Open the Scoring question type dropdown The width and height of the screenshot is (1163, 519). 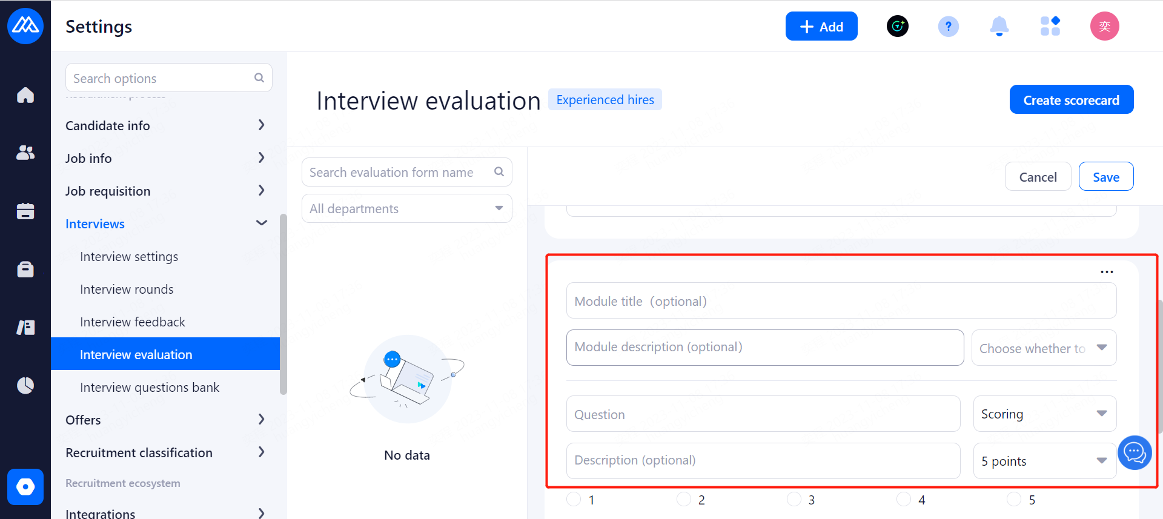[x=1044, y=414]
